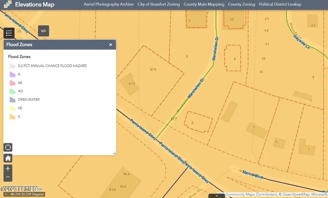Open County Main Mapping menu item
The image size is (328, 198).
[204, 4]
